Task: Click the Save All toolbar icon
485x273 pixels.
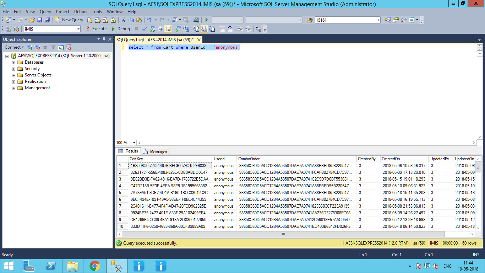Action: (48, 20)
